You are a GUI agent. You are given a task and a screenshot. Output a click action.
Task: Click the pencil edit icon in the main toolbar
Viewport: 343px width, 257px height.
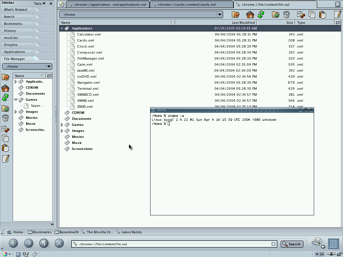pos(338,15)
